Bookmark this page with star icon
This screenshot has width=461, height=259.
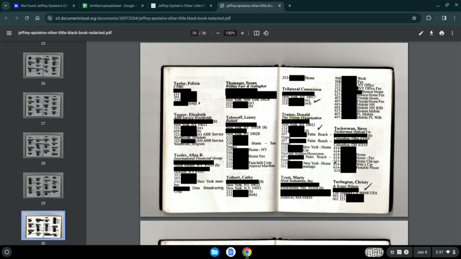click(x=414, y=18)
